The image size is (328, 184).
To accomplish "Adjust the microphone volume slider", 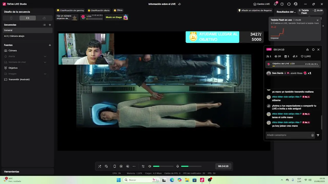I will point(191,166).
